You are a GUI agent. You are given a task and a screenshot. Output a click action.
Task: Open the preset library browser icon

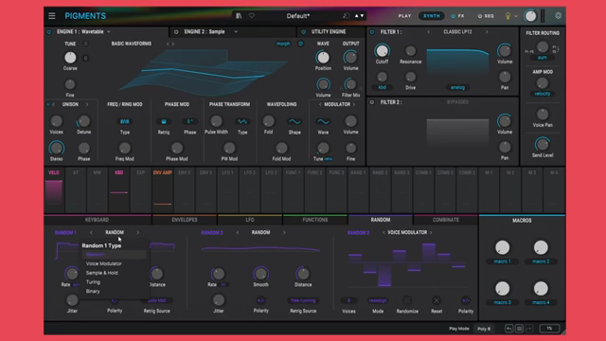(x=239, y=16)
